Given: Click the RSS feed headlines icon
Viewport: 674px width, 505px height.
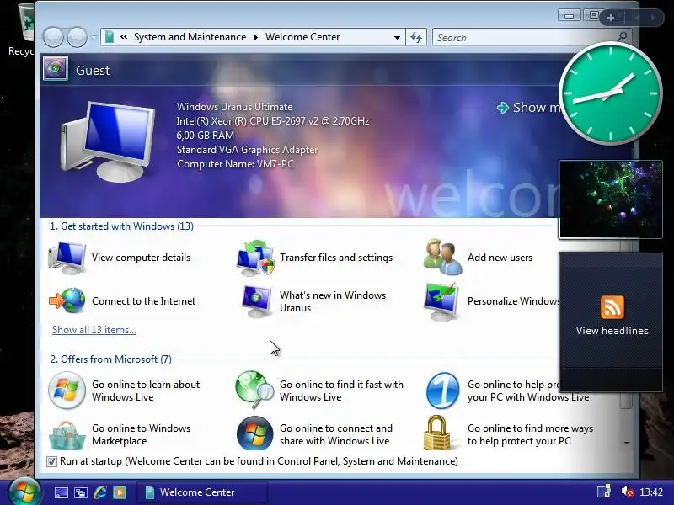Looking at the screenshot, I should (x=612, y=307).
